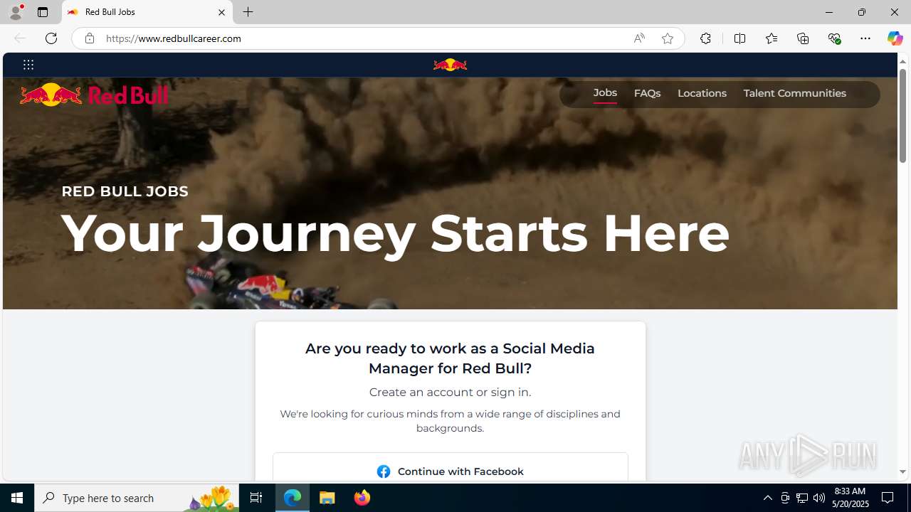911x512 pixels.
Task: Open the Jobs navigation tab
Action: click(x=605, y=93)
